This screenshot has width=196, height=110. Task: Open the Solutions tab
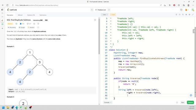[x=31, y=15]
